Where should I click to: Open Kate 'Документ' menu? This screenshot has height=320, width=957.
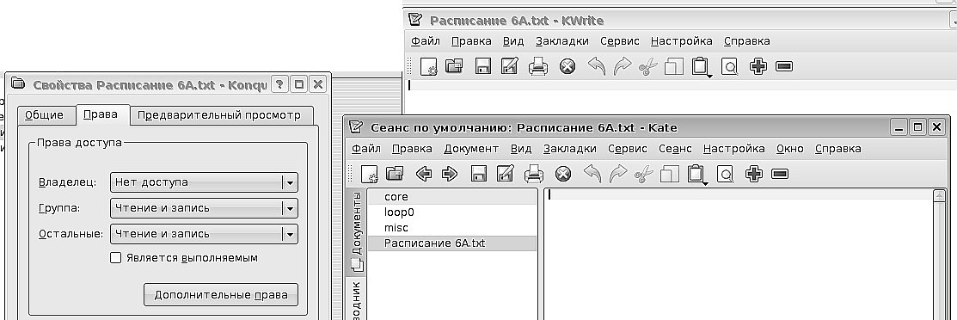click(x=471, y=149)
